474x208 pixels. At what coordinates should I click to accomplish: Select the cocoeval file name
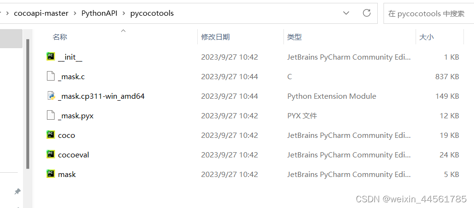click(73, 155)
